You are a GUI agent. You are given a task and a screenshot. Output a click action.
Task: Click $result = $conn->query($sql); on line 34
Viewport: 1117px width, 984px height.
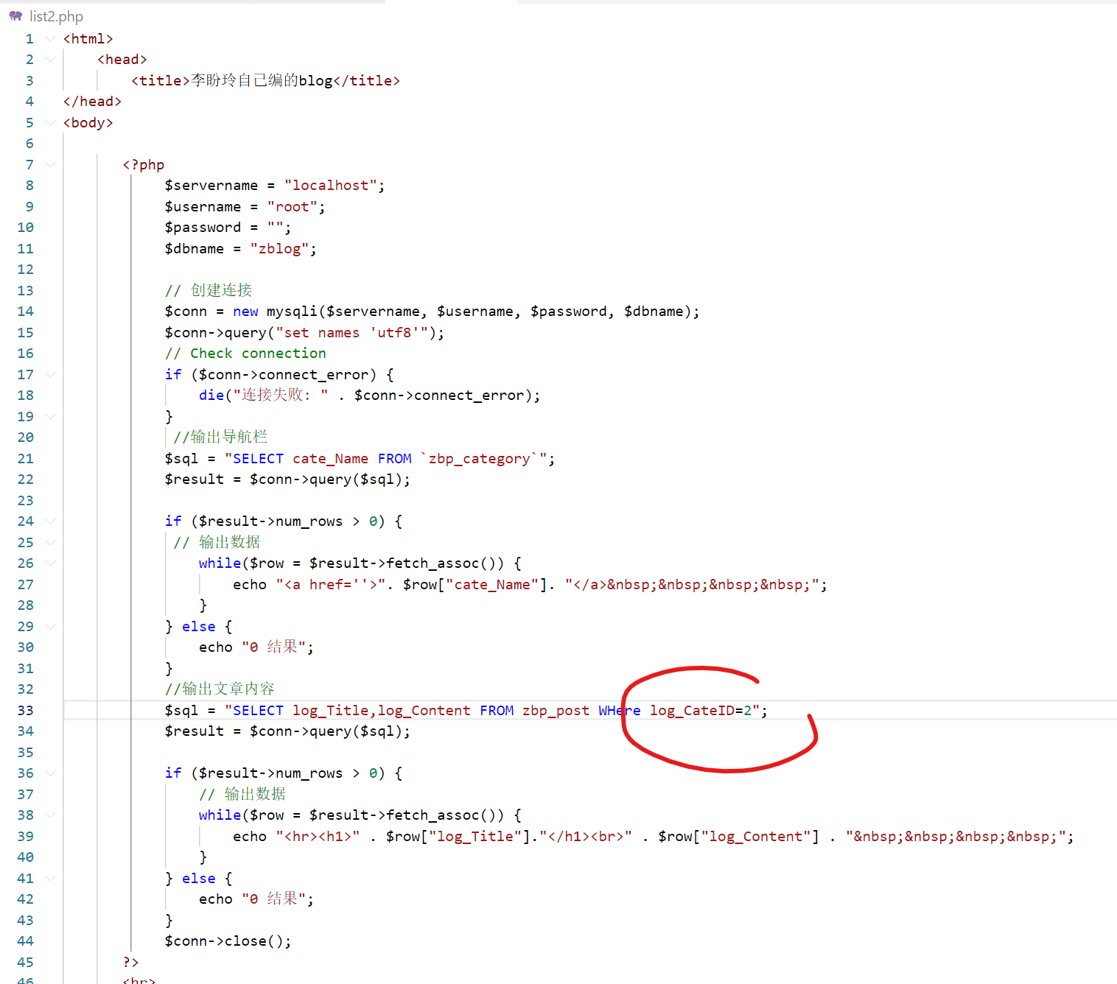coord(288,731)
